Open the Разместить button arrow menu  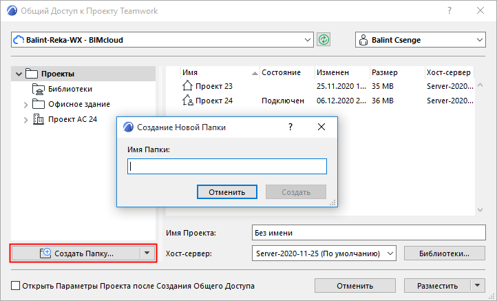(x=478, y=285)
